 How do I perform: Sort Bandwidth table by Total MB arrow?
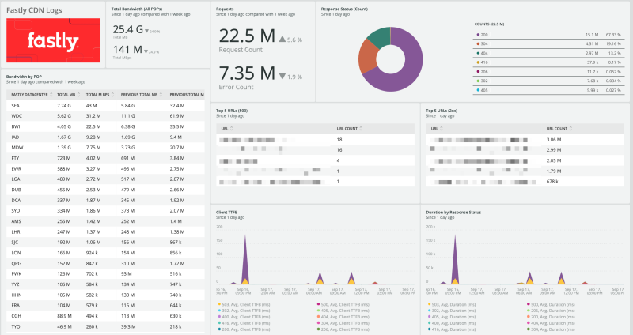pyautogui.click(x=80, y=94)
